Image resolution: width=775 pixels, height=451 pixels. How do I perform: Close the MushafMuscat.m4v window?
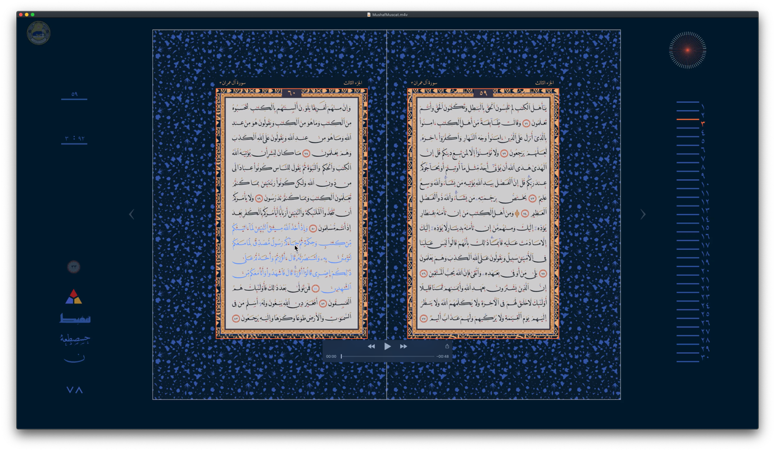pyautogui.click(x=21, y=15)
